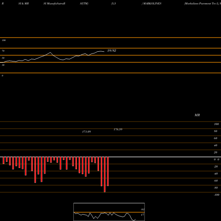221x221 pixels.
Task: Click the 60 label on MR axis
Action: [216, 138]
